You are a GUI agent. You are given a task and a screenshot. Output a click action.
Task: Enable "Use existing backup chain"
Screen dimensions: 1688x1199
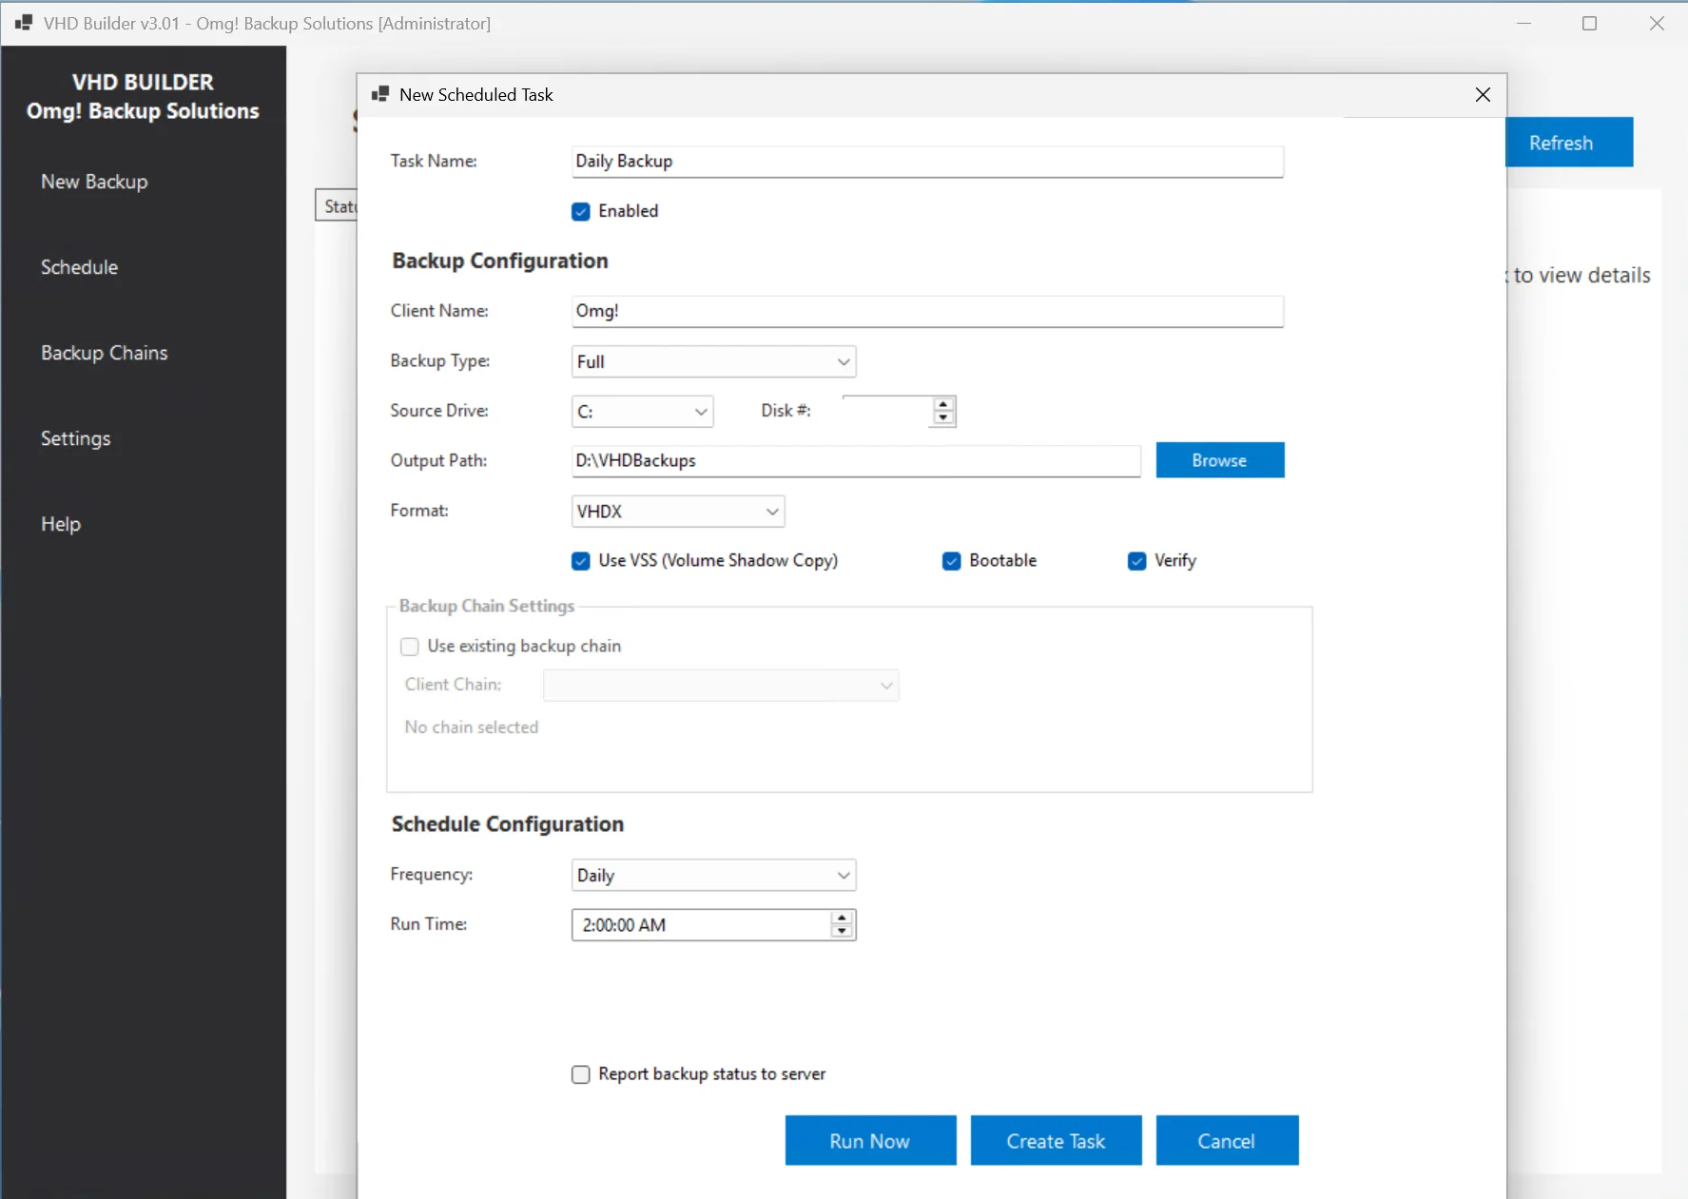pyautogui.click(x=409, y=646)
